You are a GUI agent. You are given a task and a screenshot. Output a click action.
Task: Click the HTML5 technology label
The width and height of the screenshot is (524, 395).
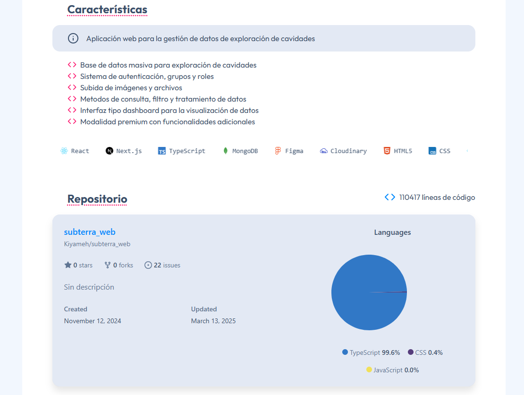403,151
